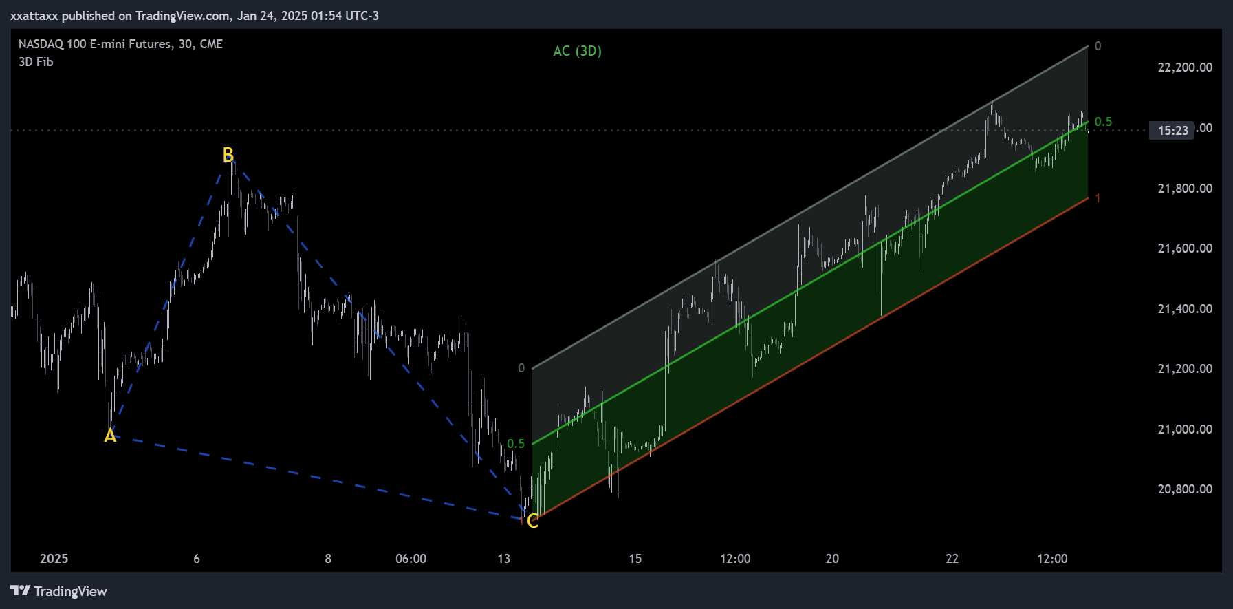Select the green 'AC (3D)' label
This screenshot has width=1233, height=609.
[x=578, y=51]
